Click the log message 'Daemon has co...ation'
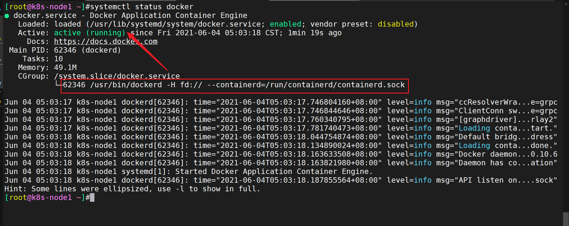This screenshot has width=569, height=226. 506,163
